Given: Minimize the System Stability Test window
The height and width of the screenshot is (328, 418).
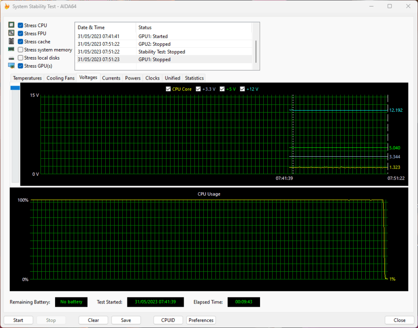Looking at the screenshot, I should click(371, 6).
